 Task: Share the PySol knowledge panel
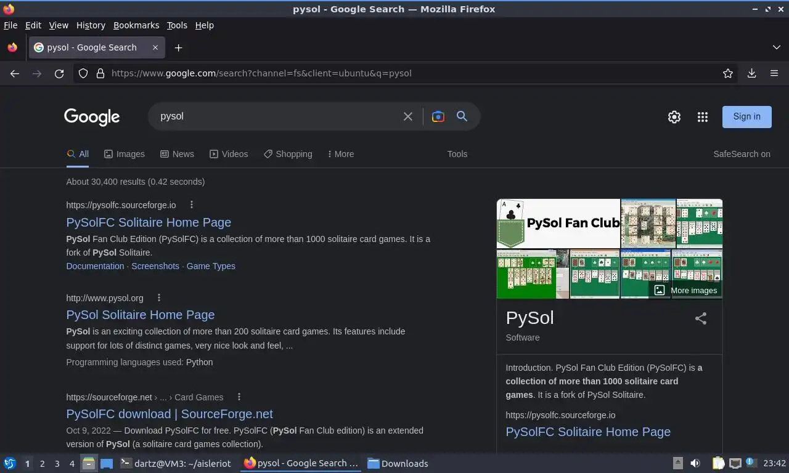coord(701,318)
